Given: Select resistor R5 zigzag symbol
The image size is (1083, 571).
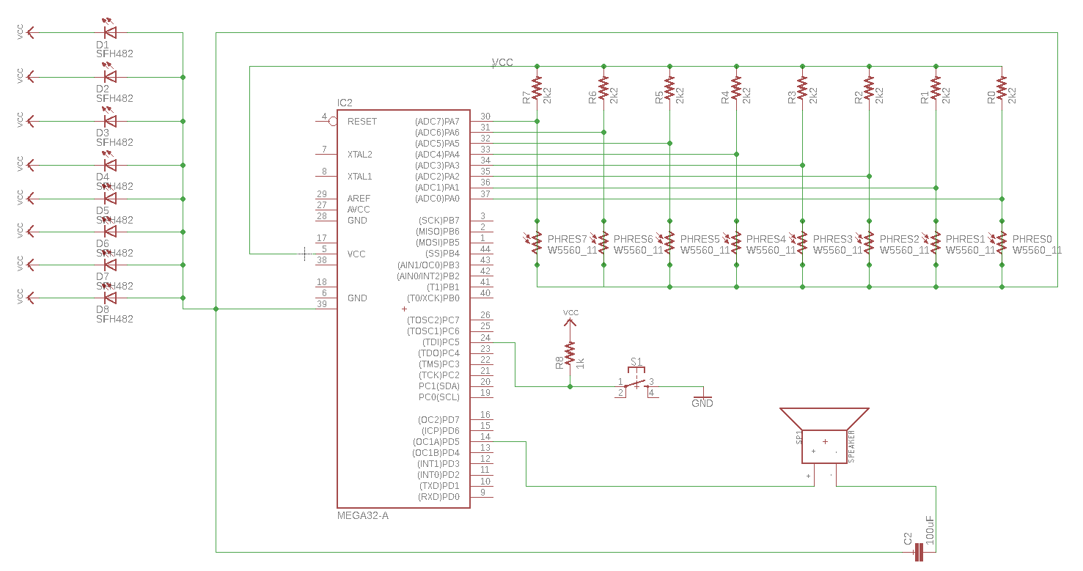Looking at the screenshot, I should click(x=669, y=89).
